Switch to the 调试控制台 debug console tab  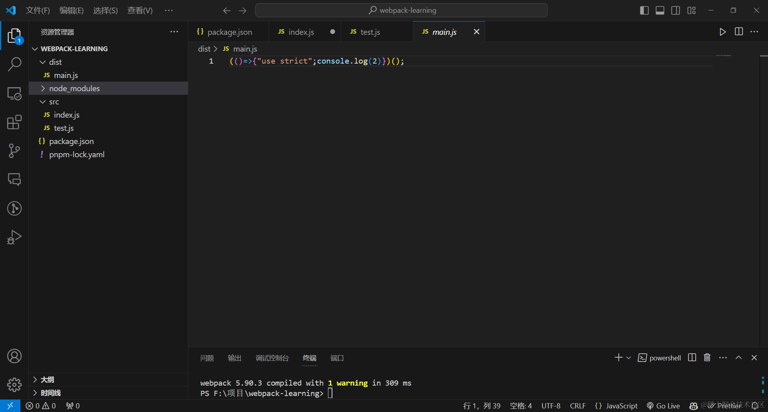click(x=272, y=358)
